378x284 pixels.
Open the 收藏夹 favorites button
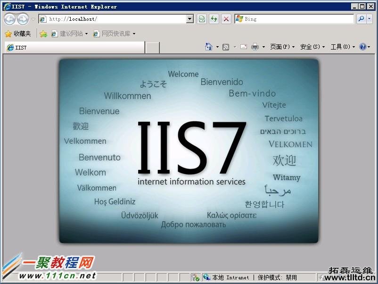click(18, 33)
